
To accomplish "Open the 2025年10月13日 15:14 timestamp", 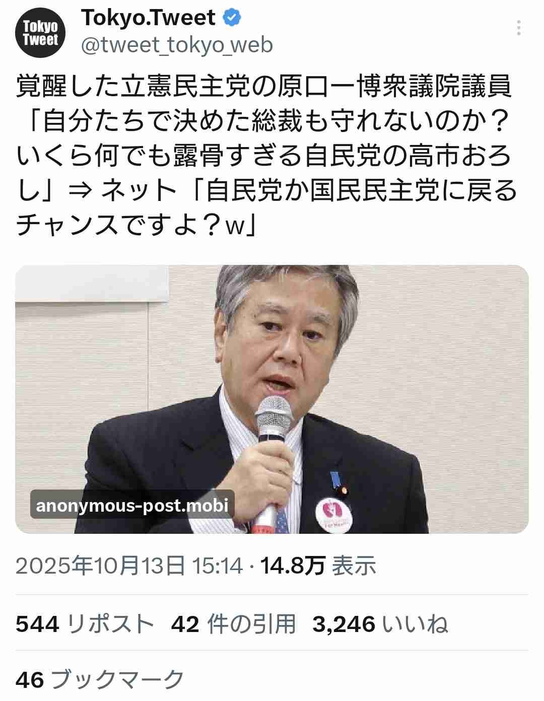I will (129, 566).
